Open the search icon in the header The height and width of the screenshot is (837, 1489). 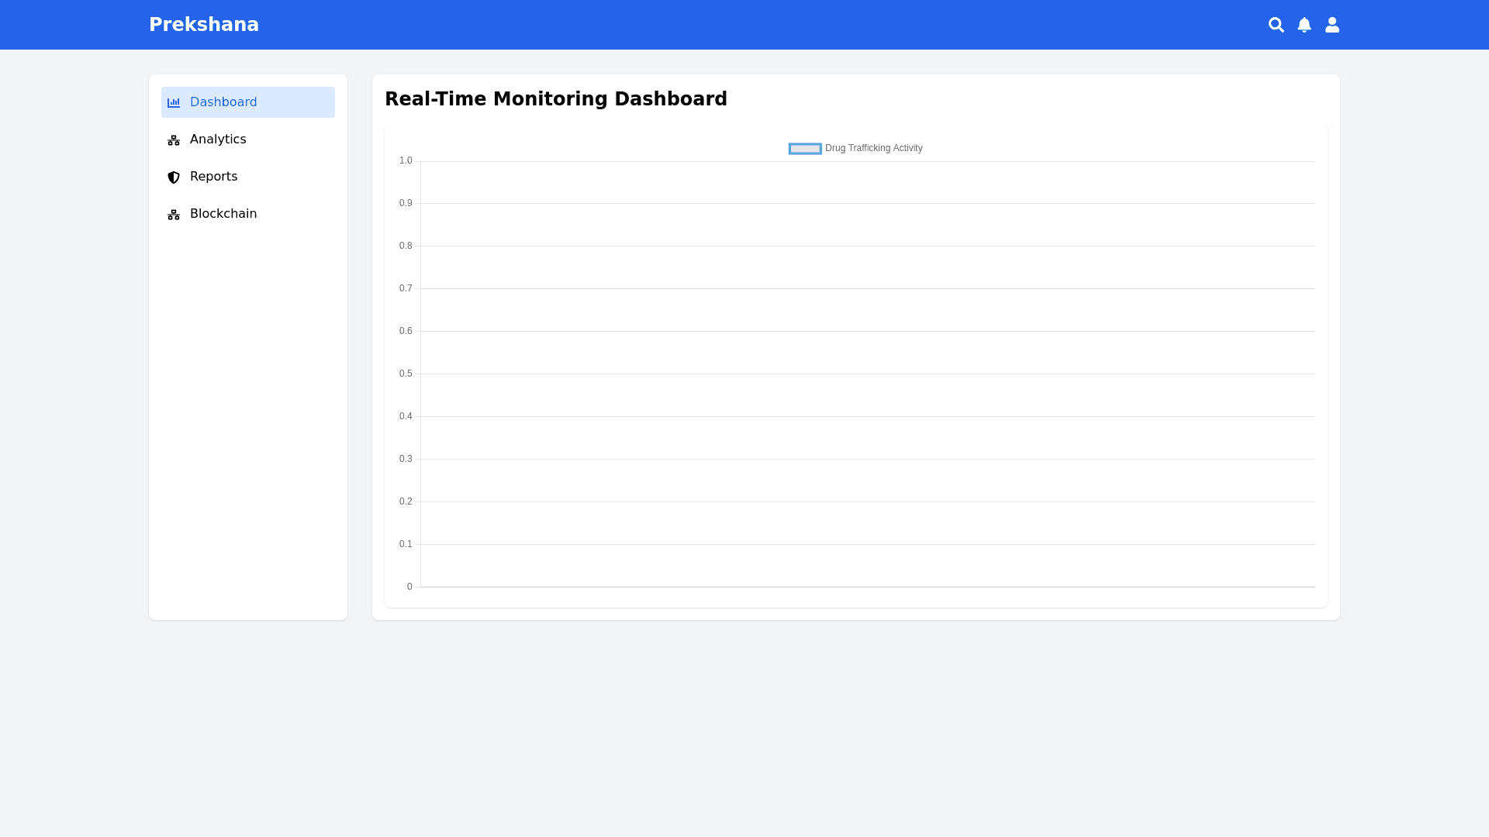point(1277,24)
